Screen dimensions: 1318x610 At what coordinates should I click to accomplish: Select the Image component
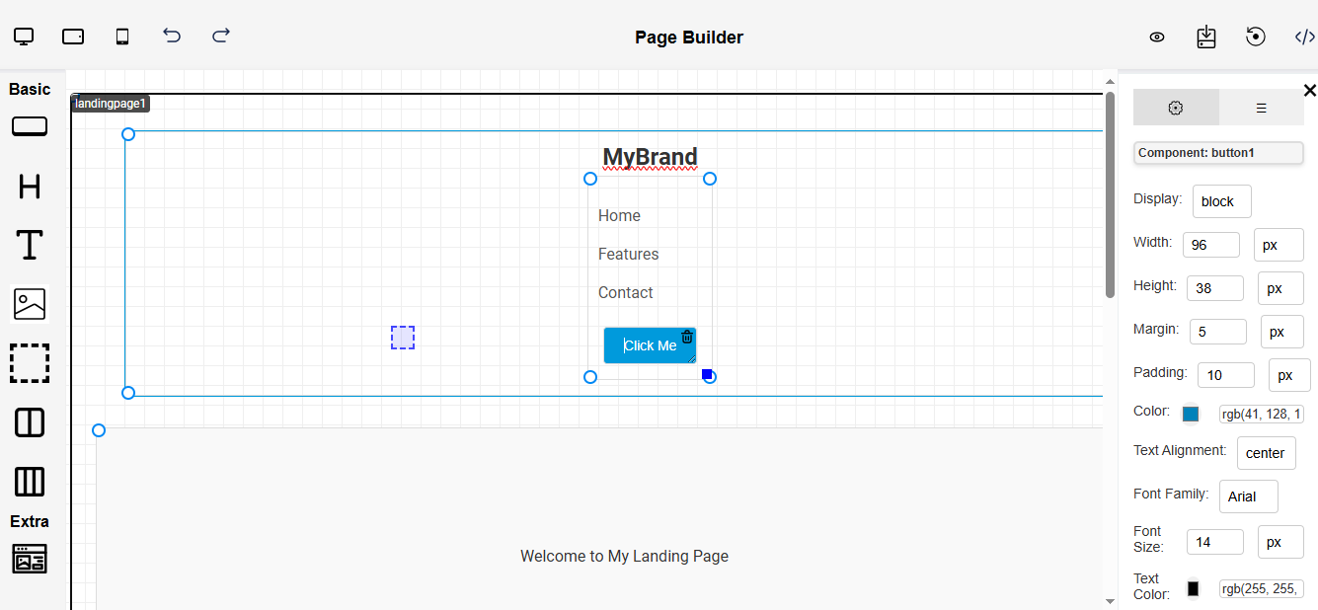(30, 304)
